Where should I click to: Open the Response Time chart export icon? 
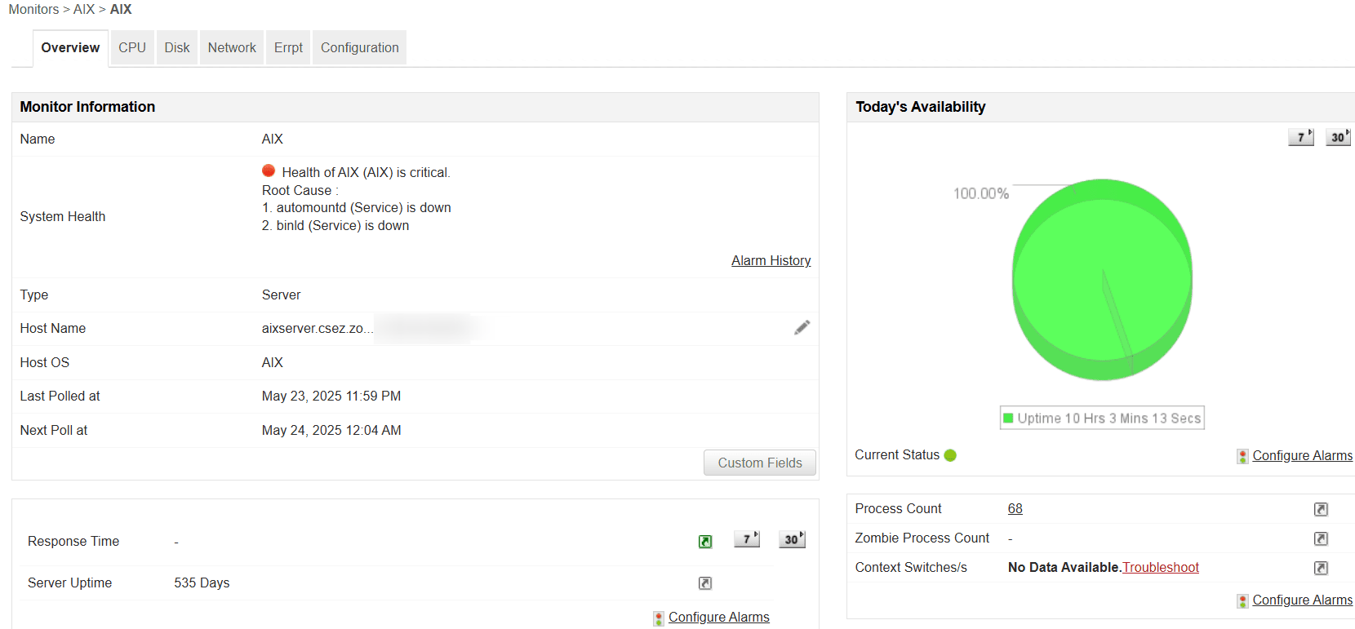point(705,541)
